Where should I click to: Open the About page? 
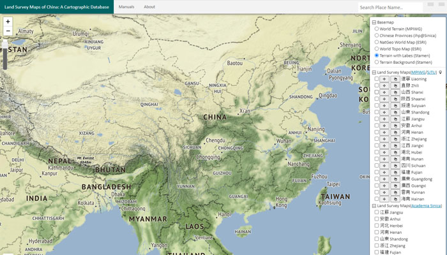click(x=149, y=7)
